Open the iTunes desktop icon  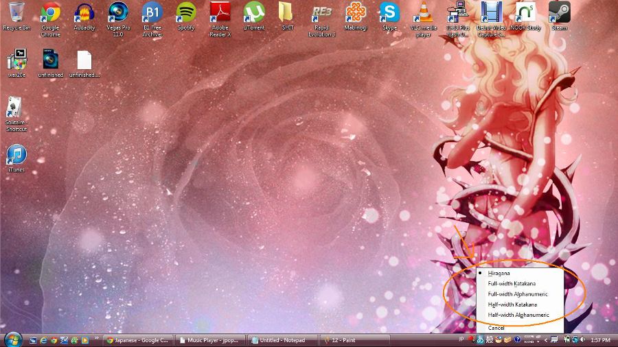click(16, 155)
